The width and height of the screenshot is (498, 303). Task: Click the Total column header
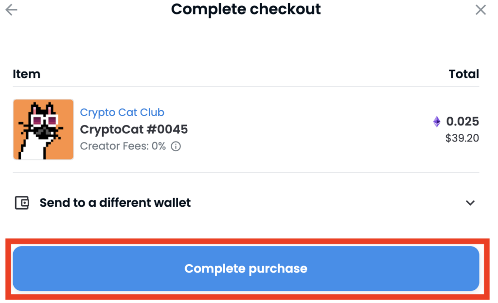463,74
